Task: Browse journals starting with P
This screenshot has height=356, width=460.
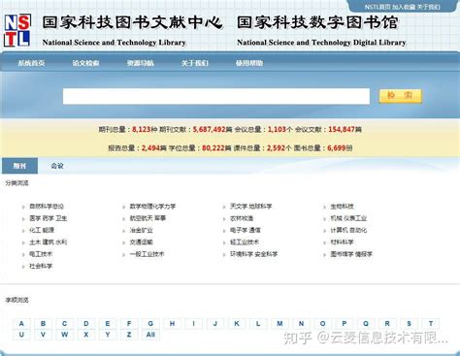Action: point(345,324)
